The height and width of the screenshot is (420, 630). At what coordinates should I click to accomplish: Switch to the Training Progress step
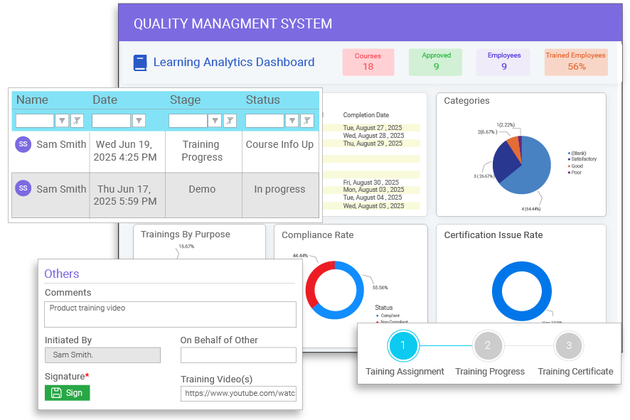point(488,345)
